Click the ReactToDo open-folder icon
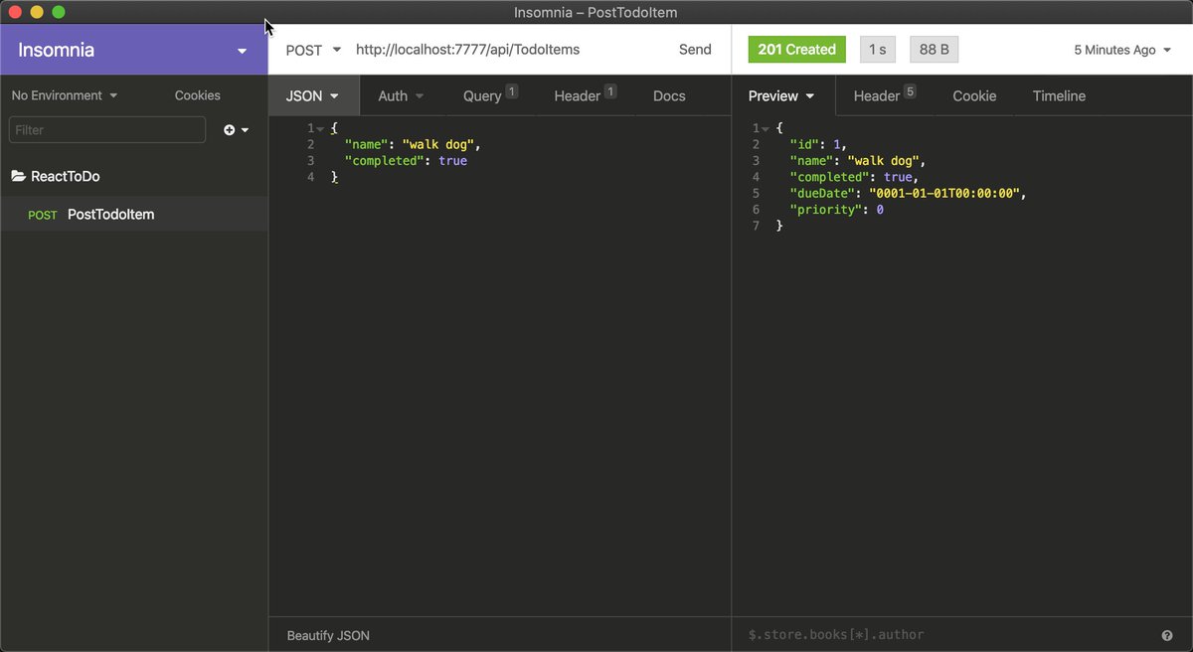 pos(18,176)
